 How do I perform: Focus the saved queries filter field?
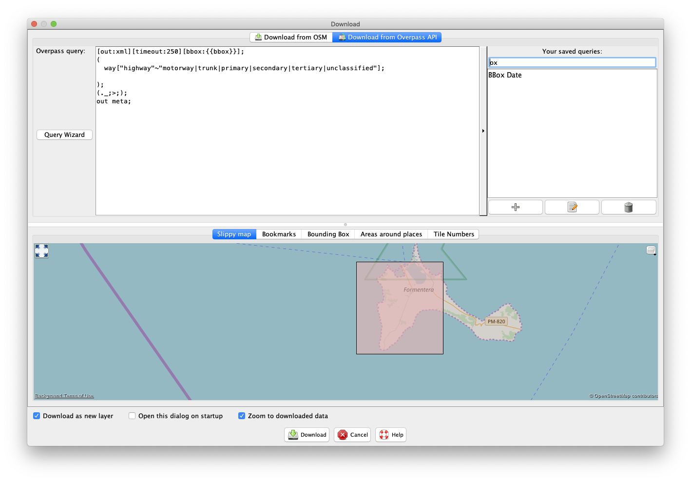tap(572, 62)
